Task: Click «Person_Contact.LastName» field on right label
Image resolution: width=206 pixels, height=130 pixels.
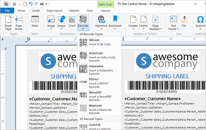Action: click(143, 107)
